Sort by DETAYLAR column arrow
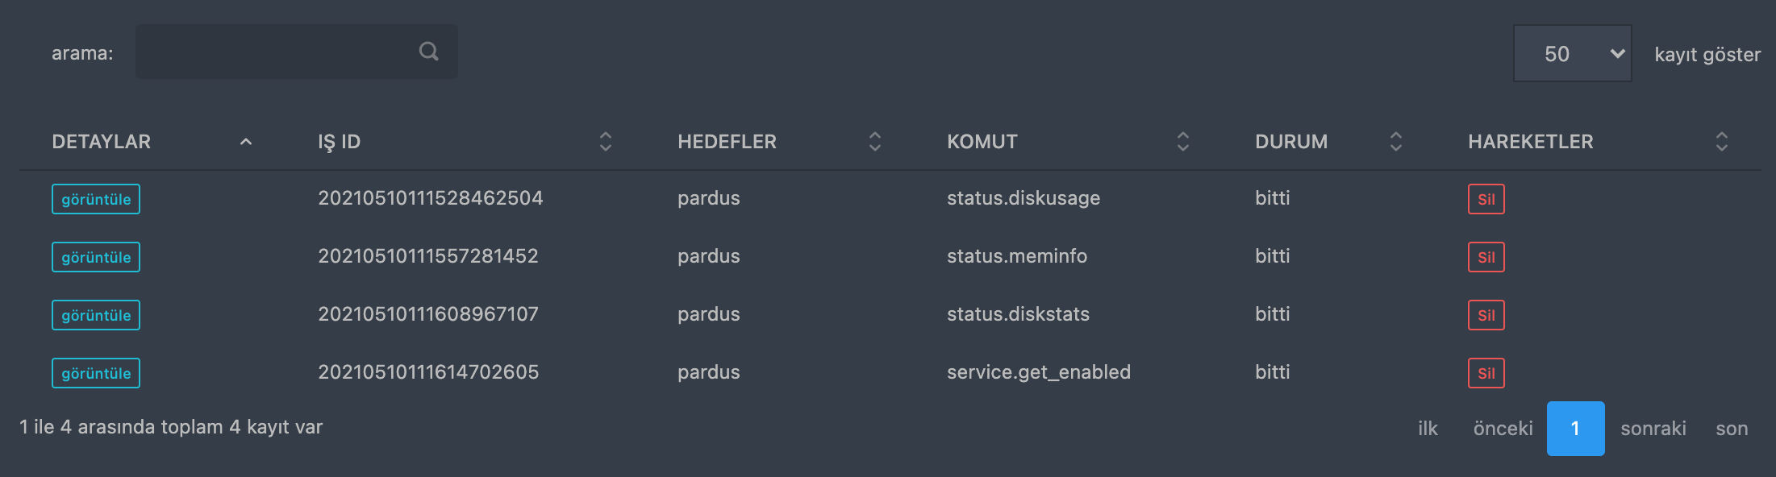The width and height of the screenshot is (1776, 477). pos(246,142)
